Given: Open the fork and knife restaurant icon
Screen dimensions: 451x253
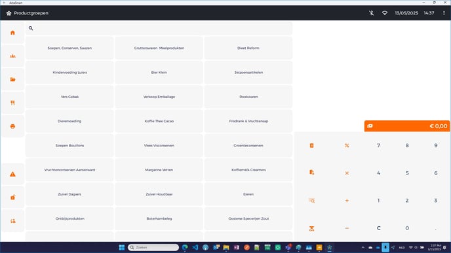Looking at the screenshot, I should [x=12, y=103].
